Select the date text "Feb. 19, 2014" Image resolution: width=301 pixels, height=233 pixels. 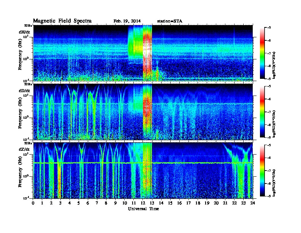click(x=127, y=21)
